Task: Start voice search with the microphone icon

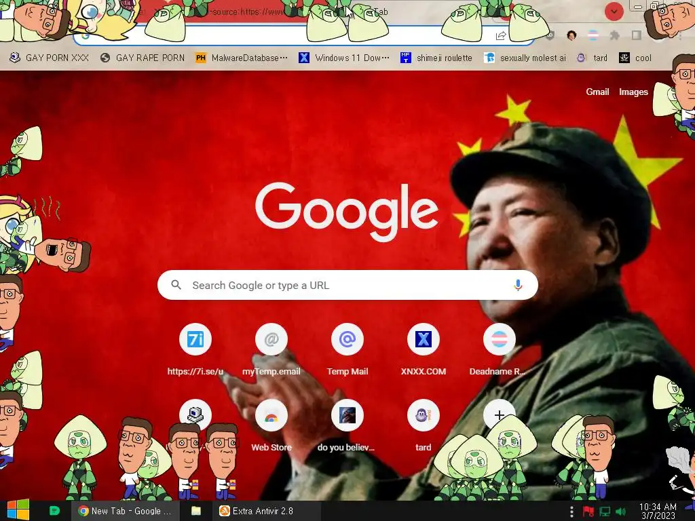Action: 517,285
